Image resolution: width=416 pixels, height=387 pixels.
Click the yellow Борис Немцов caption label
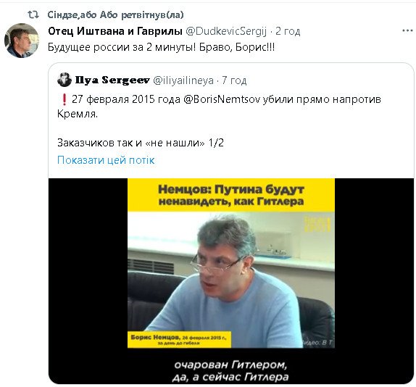coord(179,339)
